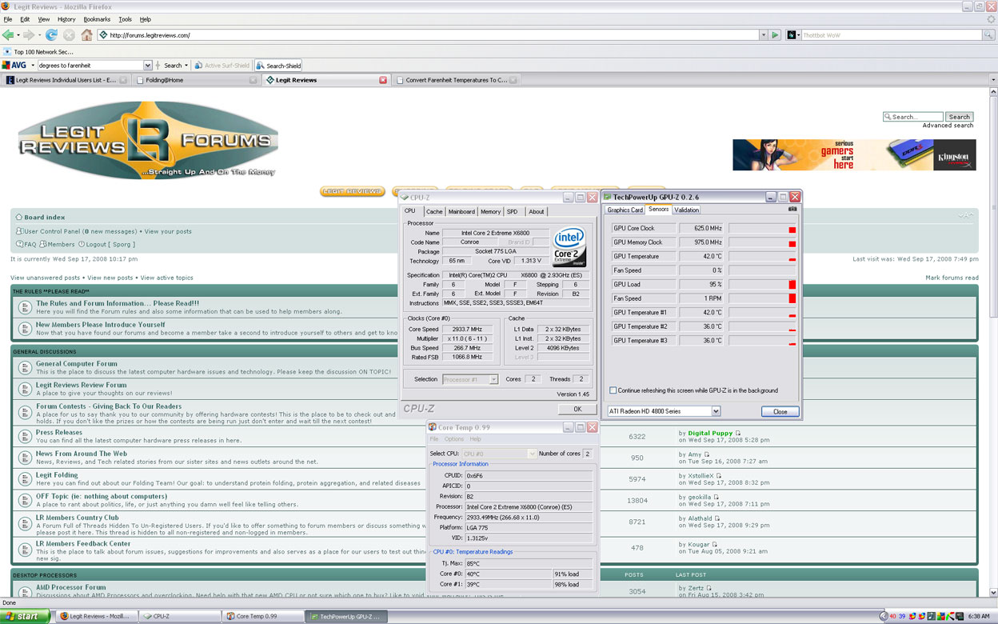This screenshot has width=998, height=624.
Task: Open the Firefox History menu
Action: 66,19
